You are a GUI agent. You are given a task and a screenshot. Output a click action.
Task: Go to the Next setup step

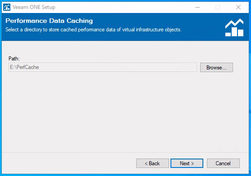point(187,163)
